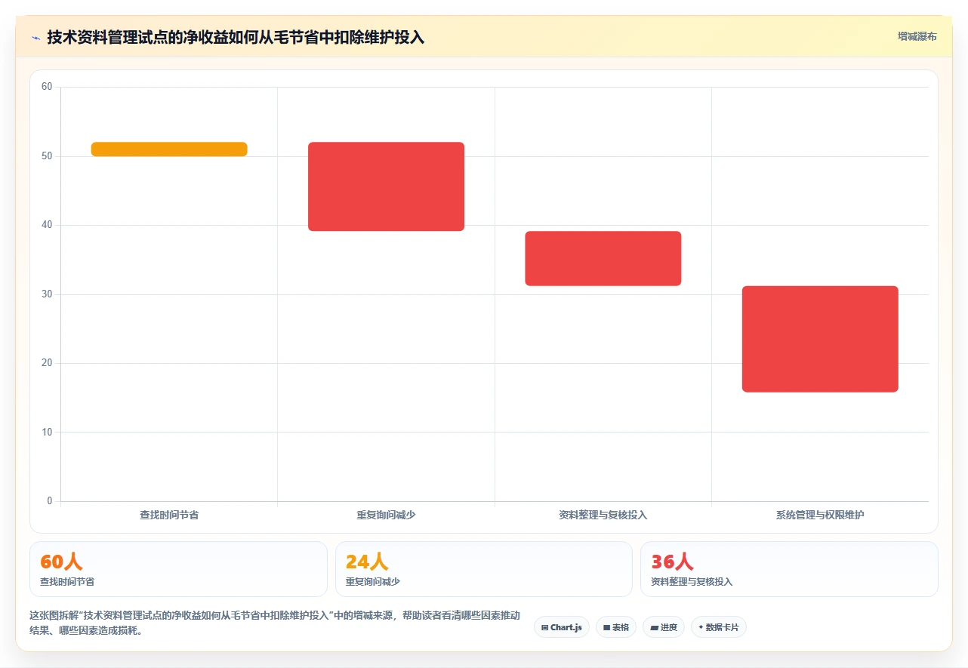The image size is (968, 668).
Task: Click the red 资料整理与复核投入 bar
Action: click(603, 258)
